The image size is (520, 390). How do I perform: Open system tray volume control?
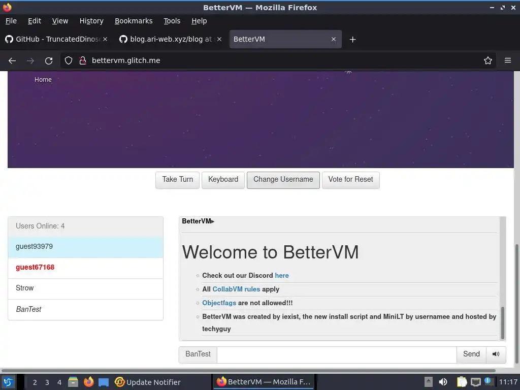pos(443,382)
